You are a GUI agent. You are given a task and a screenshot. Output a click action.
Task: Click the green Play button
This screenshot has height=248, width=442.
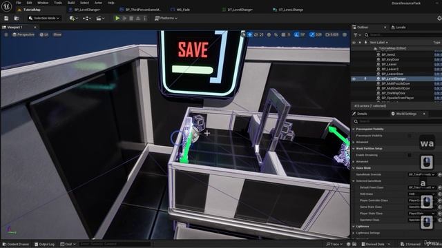pyautogui.click(x=117, y=19)
